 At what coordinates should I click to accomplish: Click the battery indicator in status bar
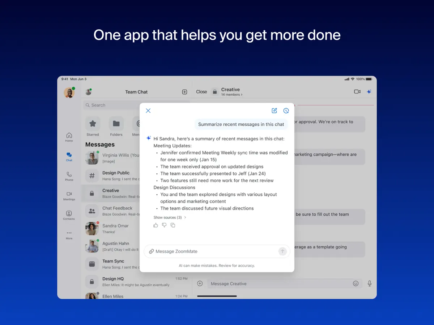(369, 79)
